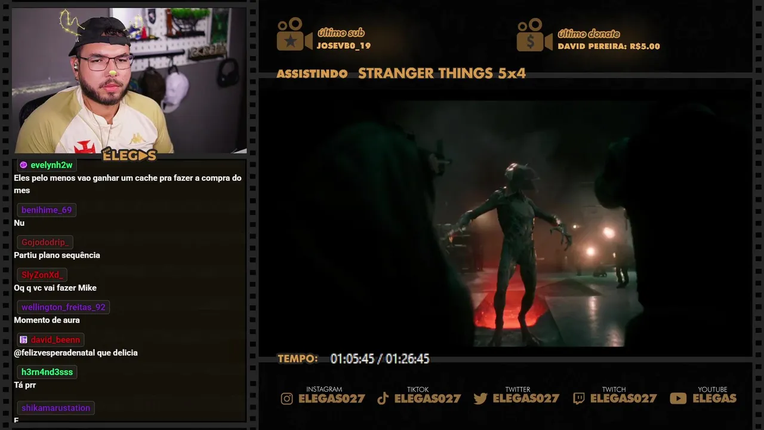Click the badge icon beside david_beenn
The width and height of the screenshot is (764, 430).
tap(23, 340)
